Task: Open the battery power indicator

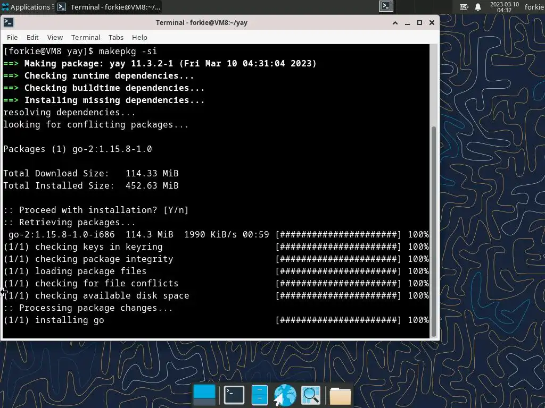Action: point(464,7)
